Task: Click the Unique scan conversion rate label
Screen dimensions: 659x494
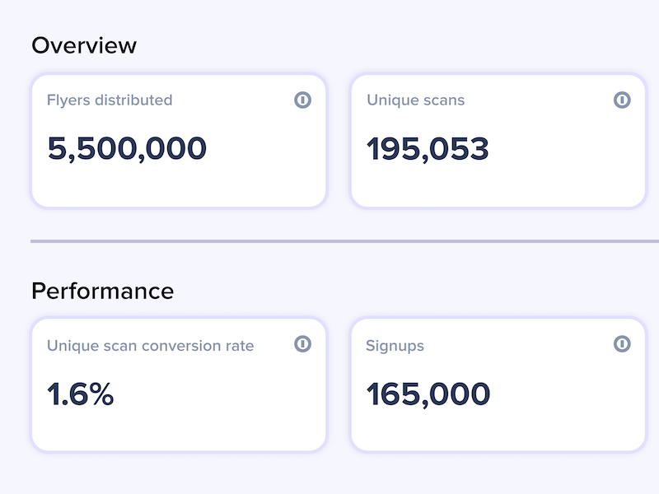Action: [x=151, y=345]
